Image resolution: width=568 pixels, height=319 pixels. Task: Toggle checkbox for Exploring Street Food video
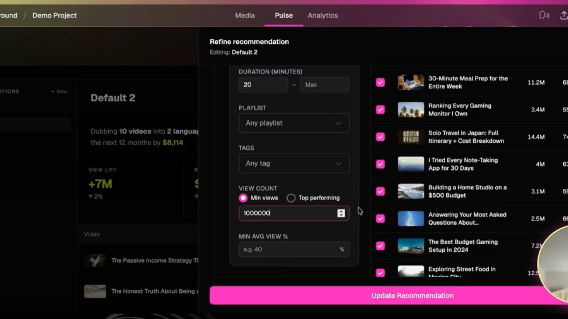[x=380, y=273]
